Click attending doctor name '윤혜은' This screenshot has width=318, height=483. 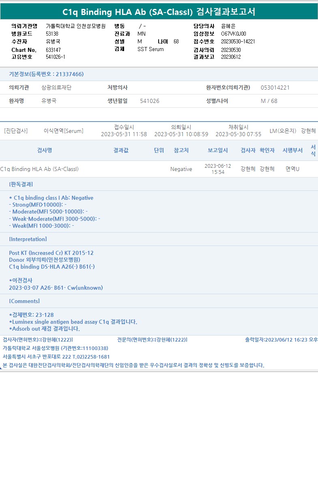tap(228, 26)
